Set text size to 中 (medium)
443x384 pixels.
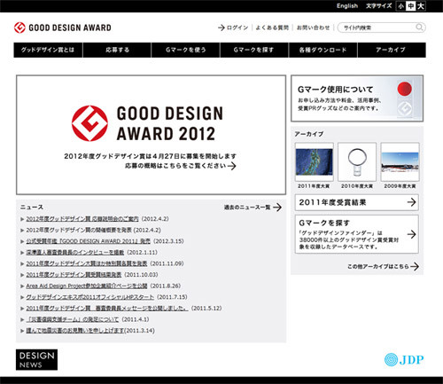[410, 6]
